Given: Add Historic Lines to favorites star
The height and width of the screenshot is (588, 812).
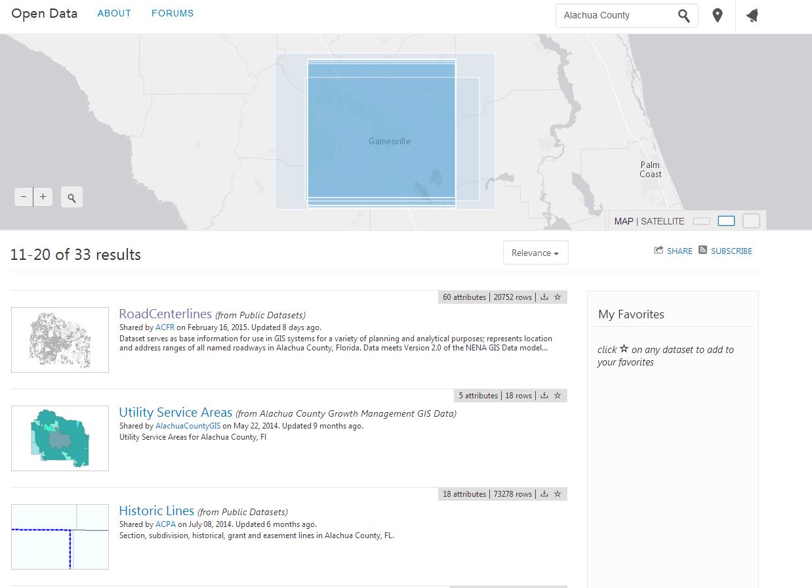Looking at the screenshot, I should click(x=558, y=493).
